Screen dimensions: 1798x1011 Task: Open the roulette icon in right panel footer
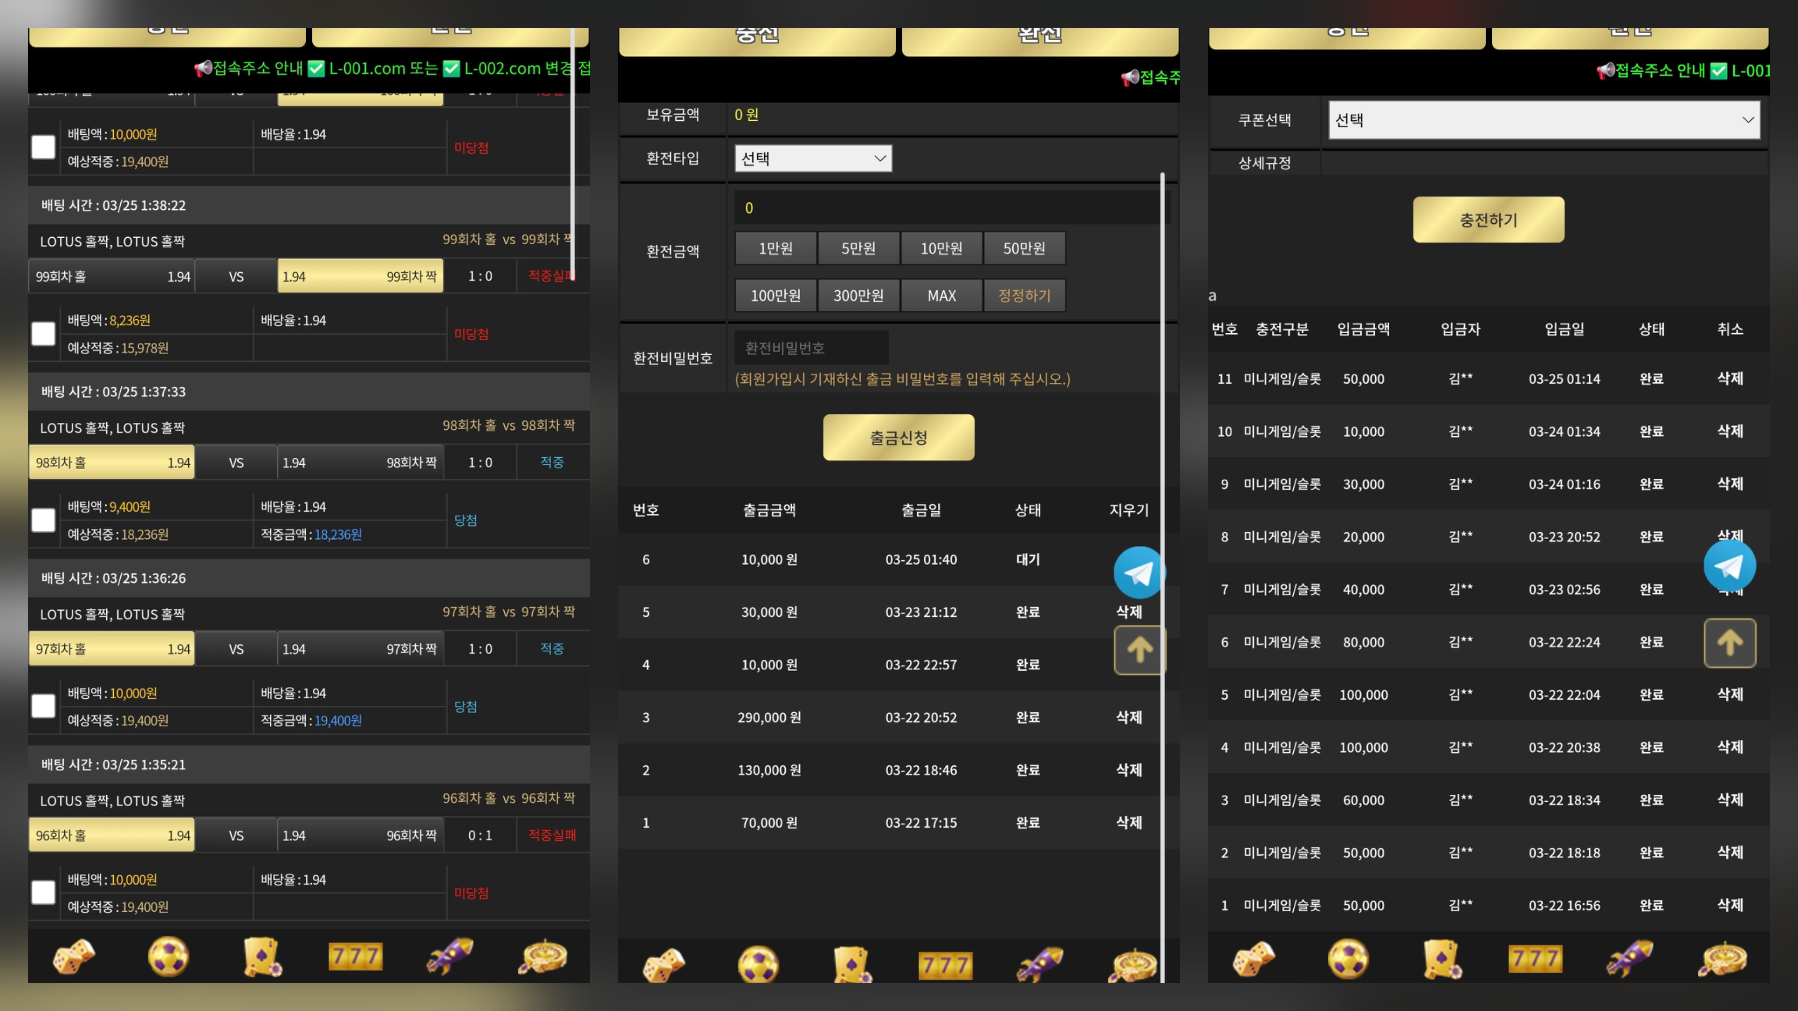[1723, 959]
